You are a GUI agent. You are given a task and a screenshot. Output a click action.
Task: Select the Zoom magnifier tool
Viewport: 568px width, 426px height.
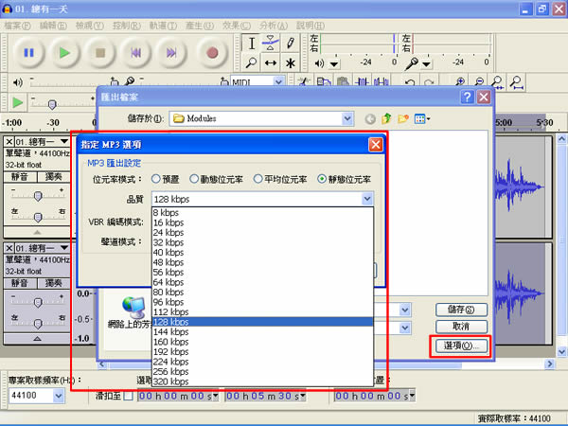[252, 62]
